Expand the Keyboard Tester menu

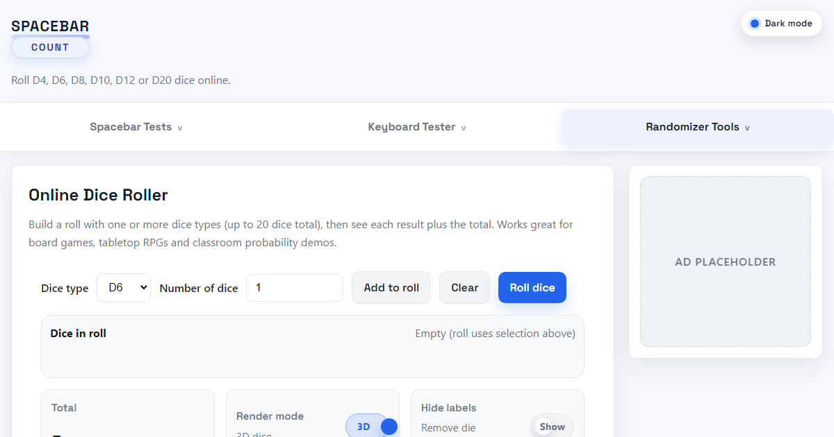point(417,128)
